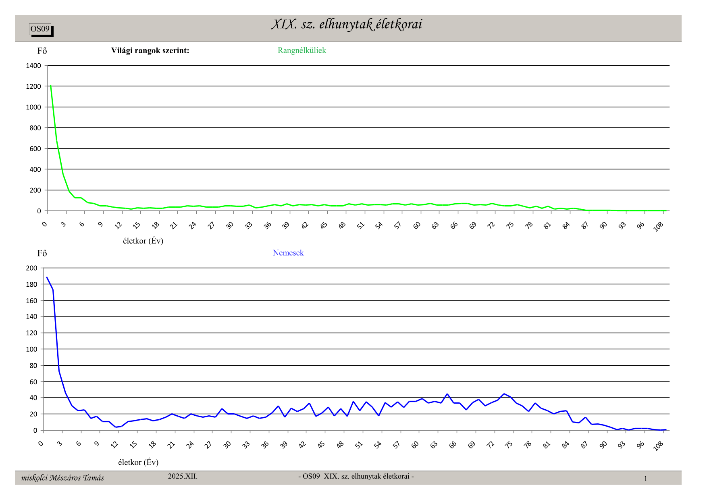707x500 pixels.
Task: Click the centered footer text starting with "- OS09"
Action: (356, 476)
